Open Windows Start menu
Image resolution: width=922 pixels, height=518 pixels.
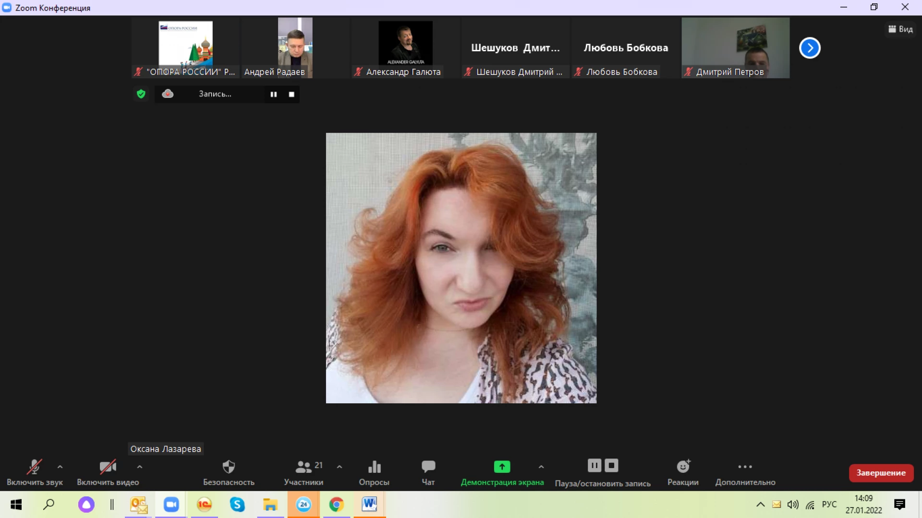pos(16,505)
